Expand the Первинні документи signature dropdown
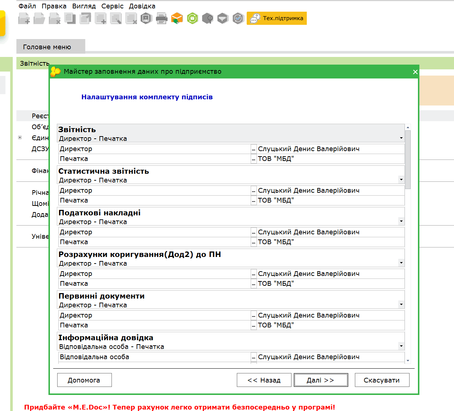 tap(401, 304)
